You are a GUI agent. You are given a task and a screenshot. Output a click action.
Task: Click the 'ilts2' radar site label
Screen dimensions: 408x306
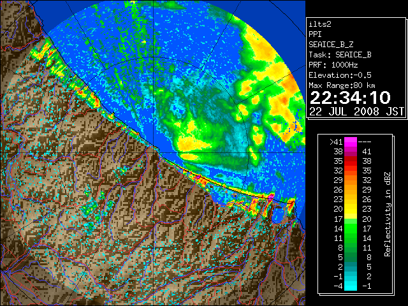click(320, 24)
